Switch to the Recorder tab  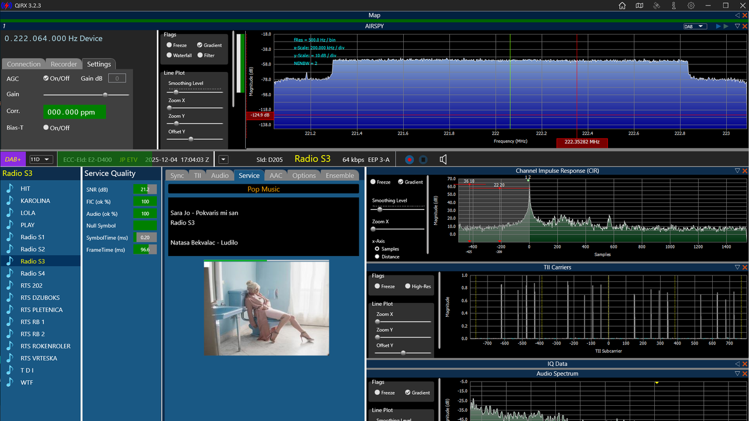point(64,64)
